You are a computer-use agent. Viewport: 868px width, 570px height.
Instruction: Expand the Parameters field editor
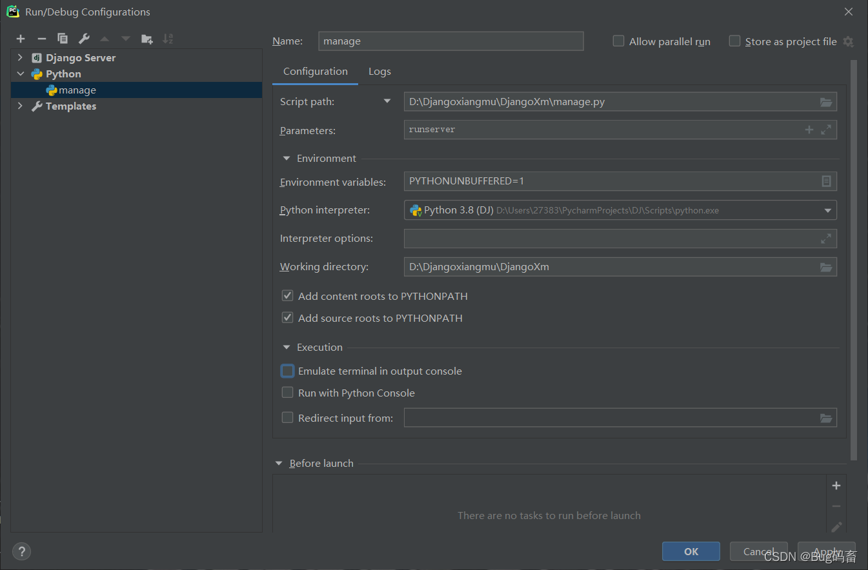click(x=826, y=130)
